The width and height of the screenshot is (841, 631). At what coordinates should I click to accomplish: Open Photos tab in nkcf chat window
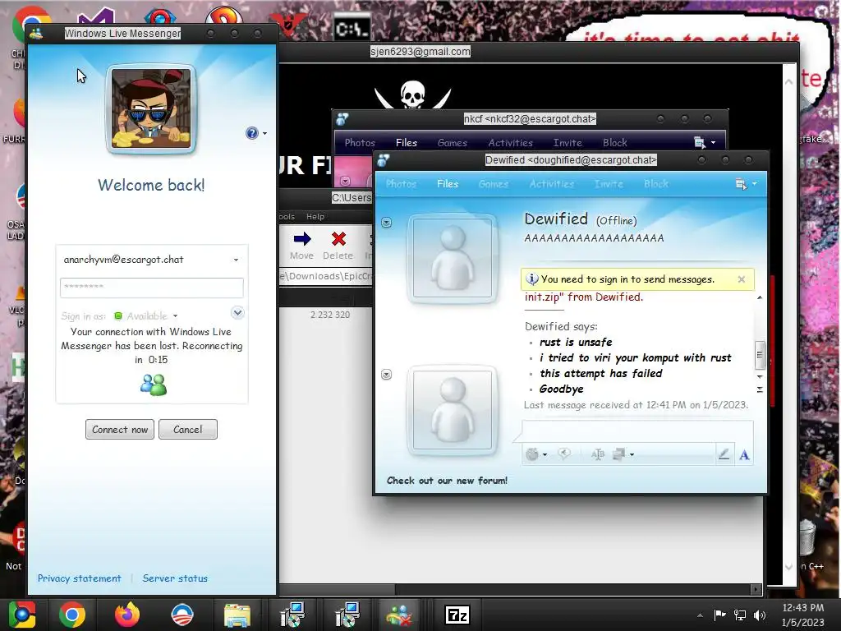point(360,143)
